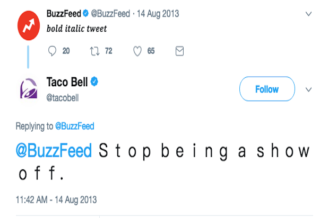Expand the chevron menu on BuzzFeed's tweet
The height and width of the screenshot is (218, 328).
click(308, 13)
